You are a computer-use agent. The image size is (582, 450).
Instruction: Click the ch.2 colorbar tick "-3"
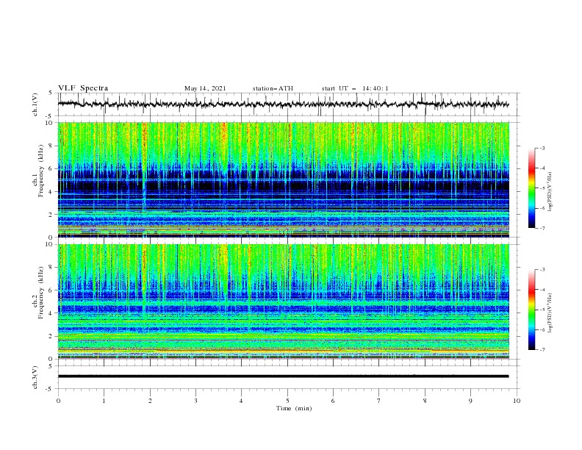coord(542,270)
